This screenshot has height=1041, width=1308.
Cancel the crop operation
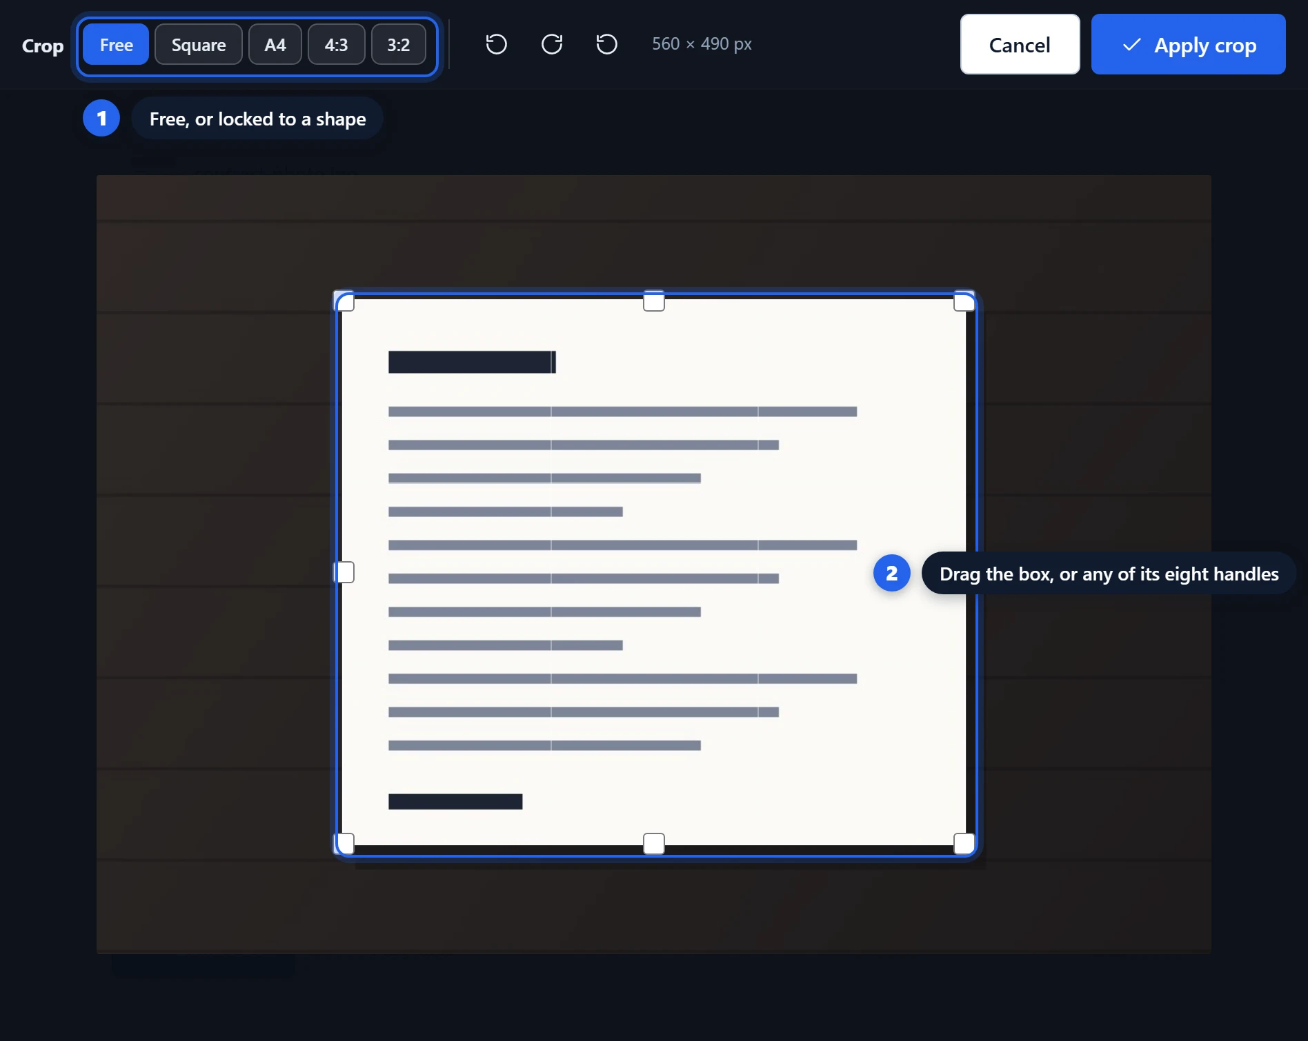[x=1020, y=44]
